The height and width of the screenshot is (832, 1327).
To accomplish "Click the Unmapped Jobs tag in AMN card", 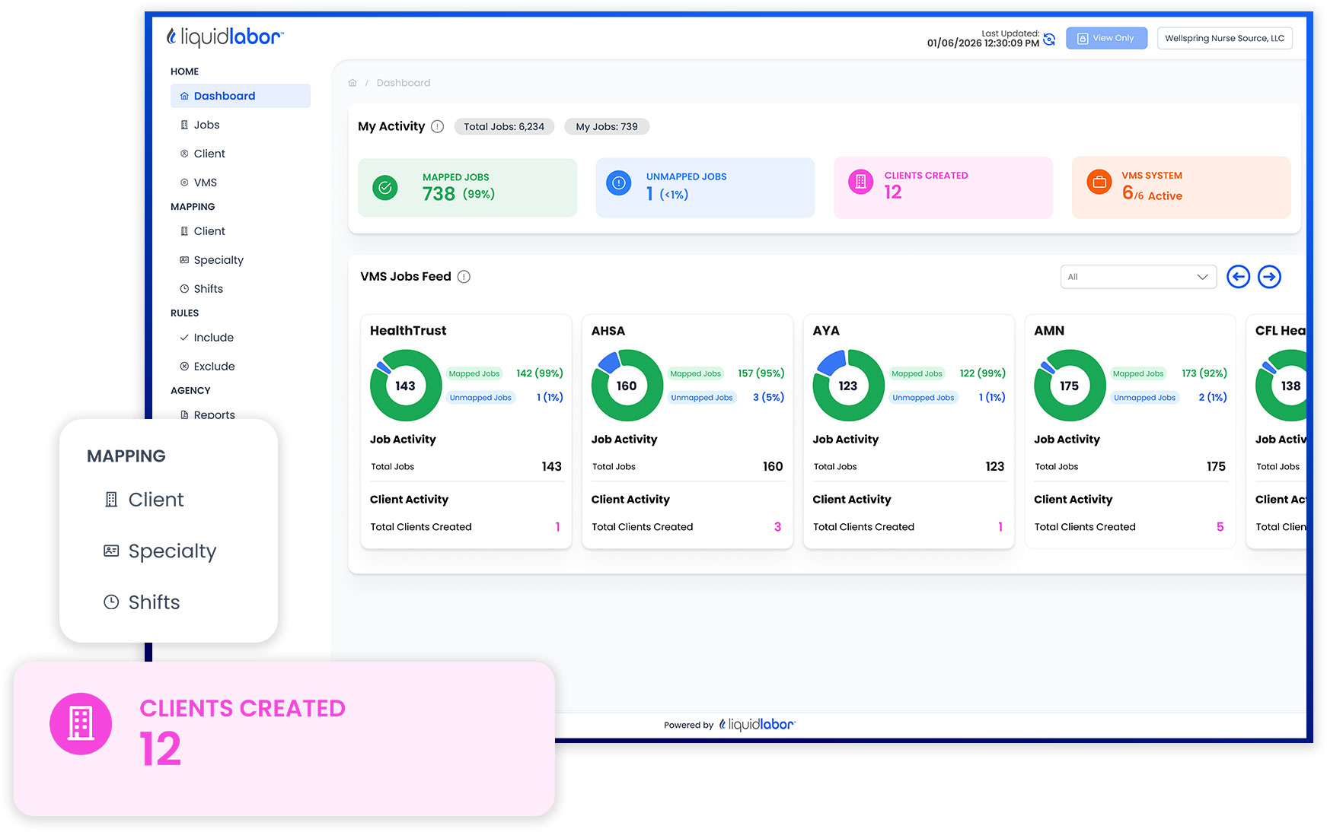I will 1145,398.
